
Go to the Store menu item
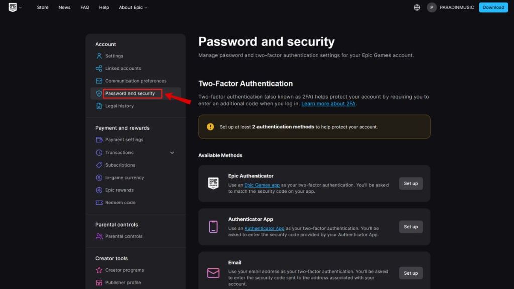[x=43, y=7]
